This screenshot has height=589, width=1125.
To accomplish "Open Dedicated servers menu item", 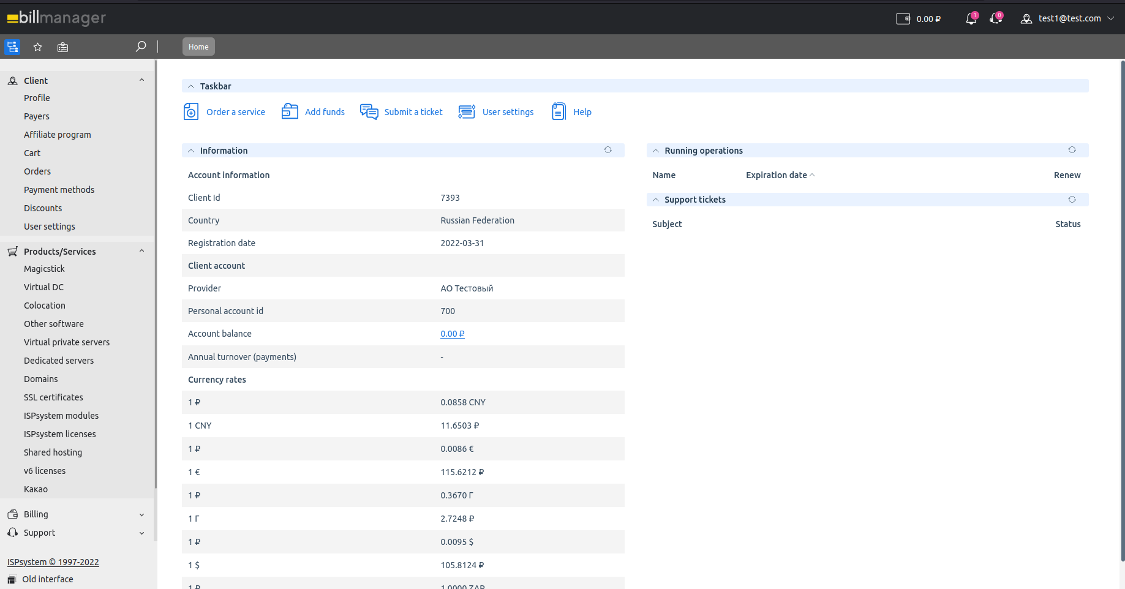I will [59, 361].
